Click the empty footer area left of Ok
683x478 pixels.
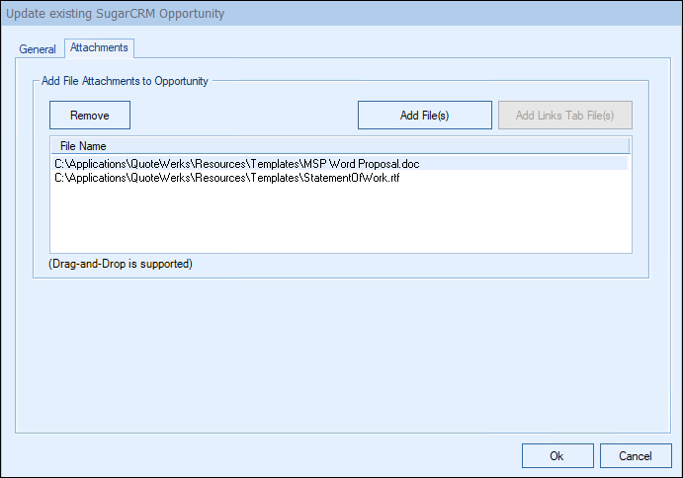click(x=267, y=456)
